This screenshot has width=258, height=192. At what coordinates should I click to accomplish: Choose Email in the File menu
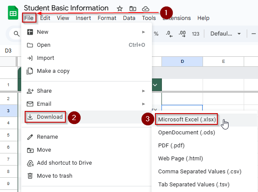point(87,104)
